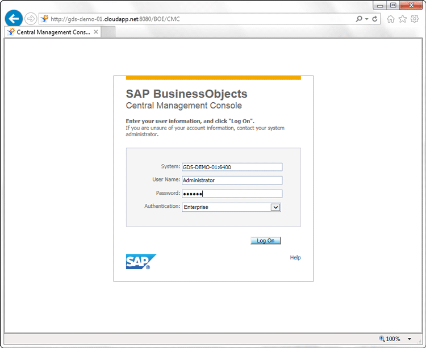
Task: Open a new blank browser tab
Action: click(108, 32)
